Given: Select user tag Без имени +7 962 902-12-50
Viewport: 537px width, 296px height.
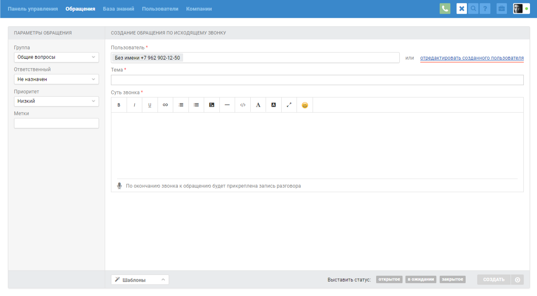Looking at the screenshot, I should [x=148, y=58].
